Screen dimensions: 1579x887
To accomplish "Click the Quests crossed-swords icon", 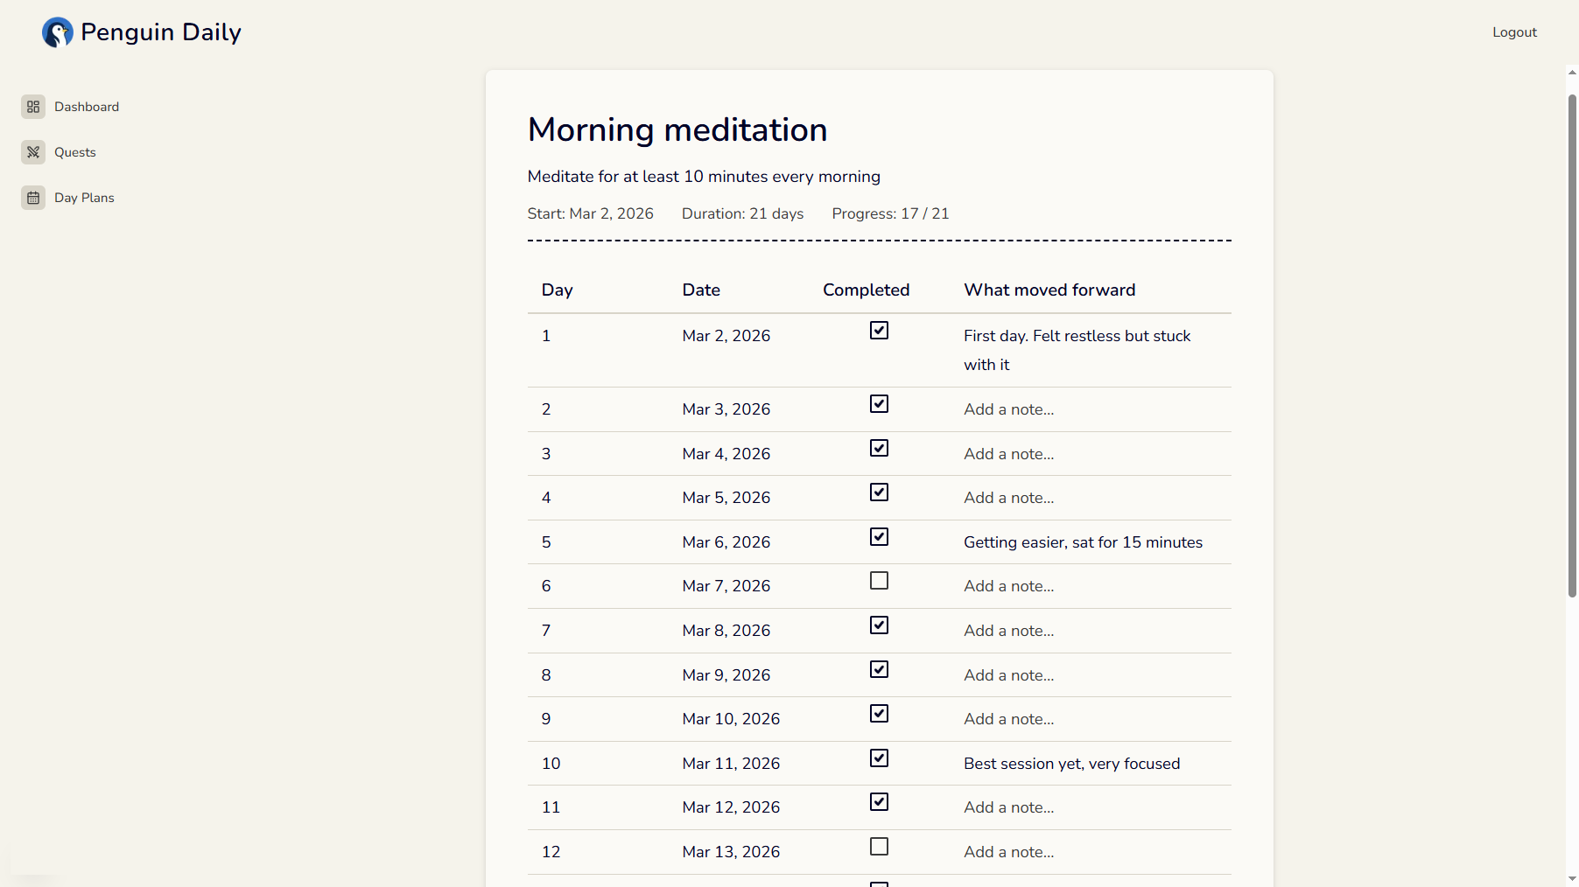I will (33, 152).
